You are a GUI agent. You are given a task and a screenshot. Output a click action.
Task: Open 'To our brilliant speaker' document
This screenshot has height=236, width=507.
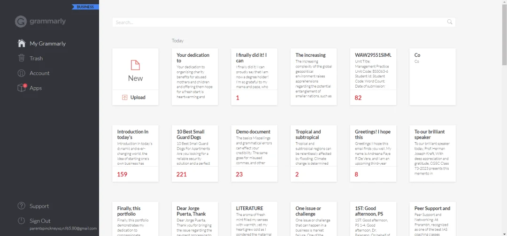(x=432, y=153)
